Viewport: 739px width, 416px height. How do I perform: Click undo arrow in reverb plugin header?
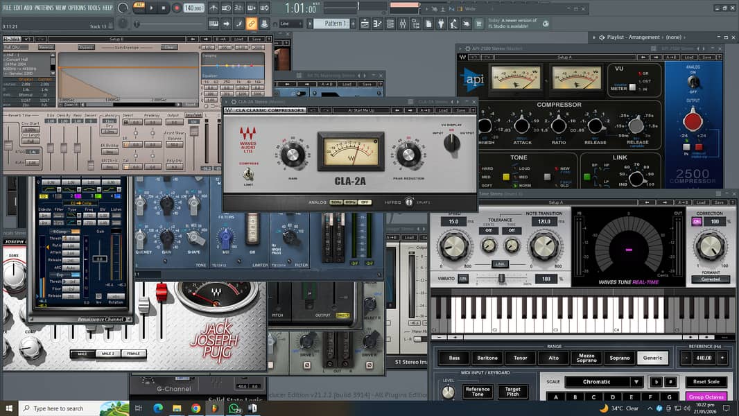[x=27, y=39]
